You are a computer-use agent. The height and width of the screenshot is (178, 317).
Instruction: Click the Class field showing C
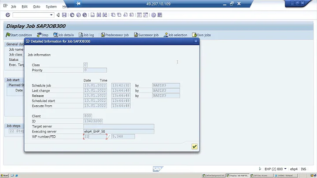[85, 65]
